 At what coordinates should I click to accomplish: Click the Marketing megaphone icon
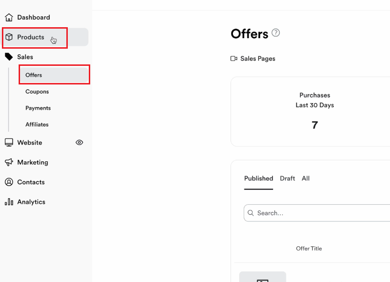point(9,162)
